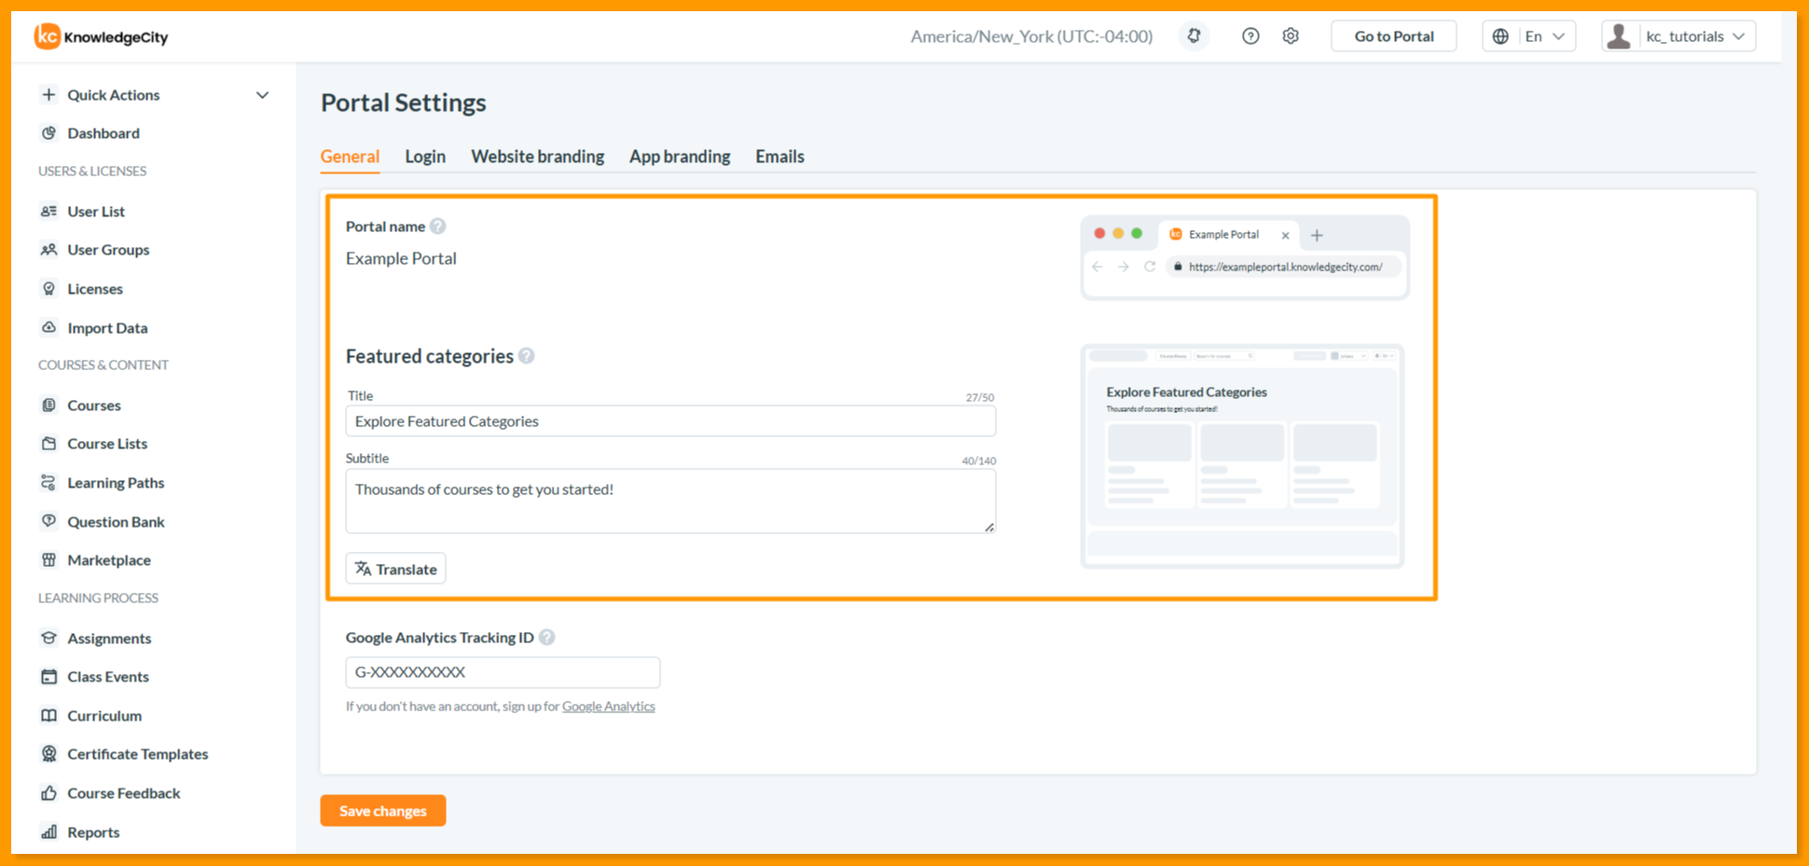Click the help question mark icon in header
1809x866 pixels.
[1250, 36]
